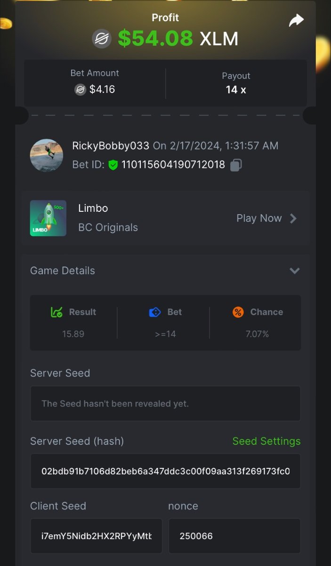Open Limbo via Play Now chevron
331x566 pixels.
coord(293,218)
